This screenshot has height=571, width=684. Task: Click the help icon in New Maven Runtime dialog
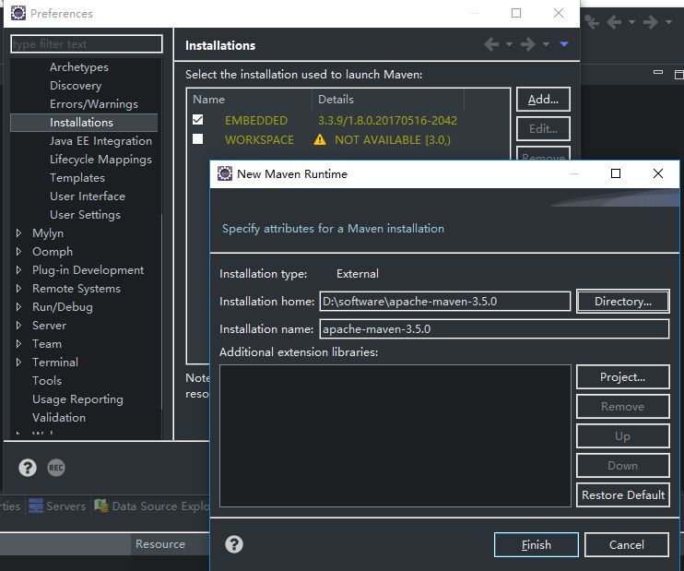pos(234,544)
